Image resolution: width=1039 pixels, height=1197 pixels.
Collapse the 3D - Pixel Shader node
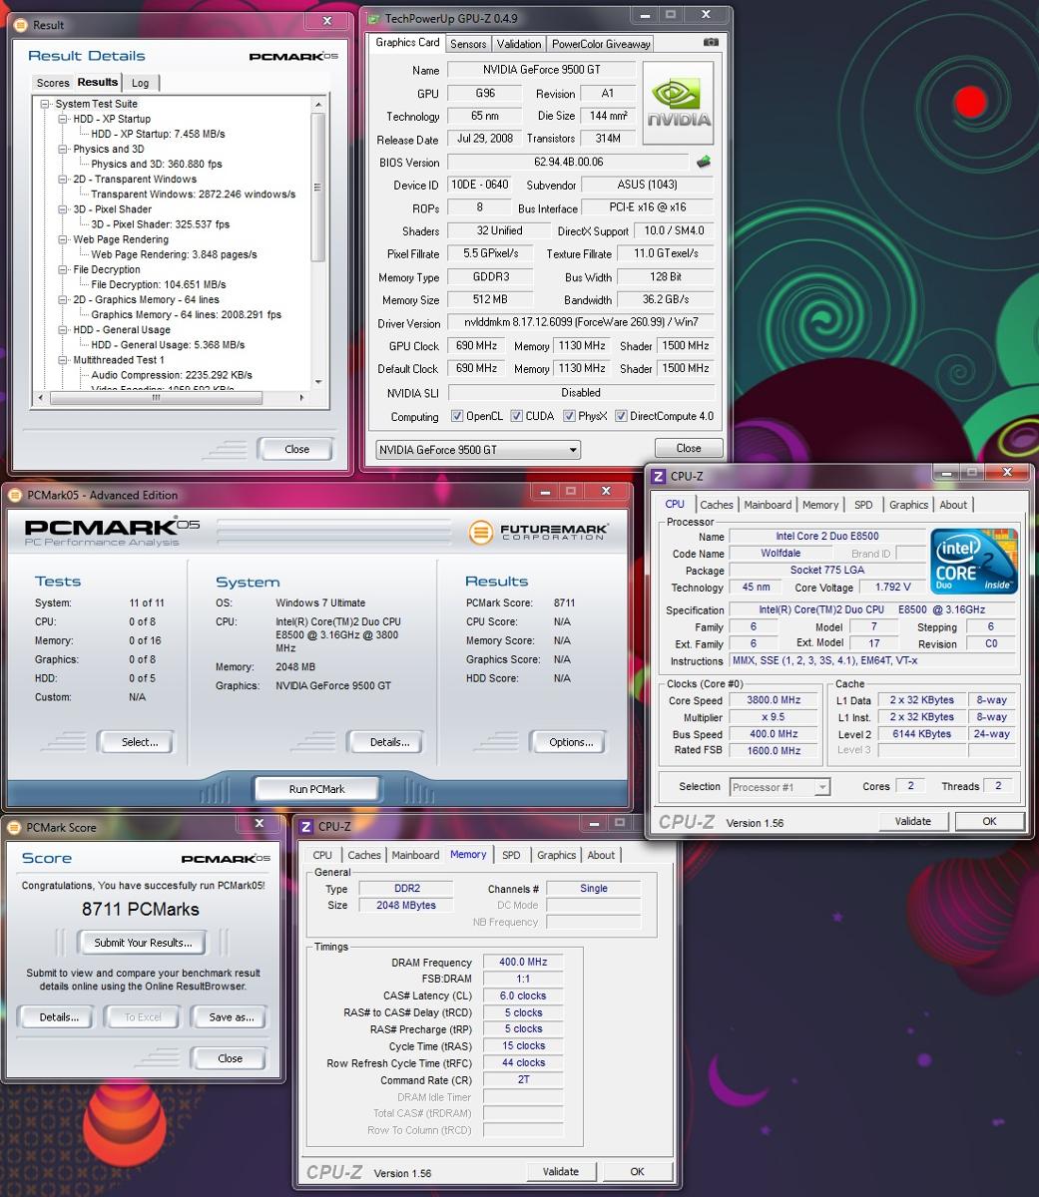[x=63, y=209]
